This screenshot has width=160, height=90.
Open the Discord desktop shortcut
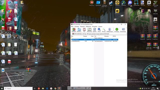(130, 3)
